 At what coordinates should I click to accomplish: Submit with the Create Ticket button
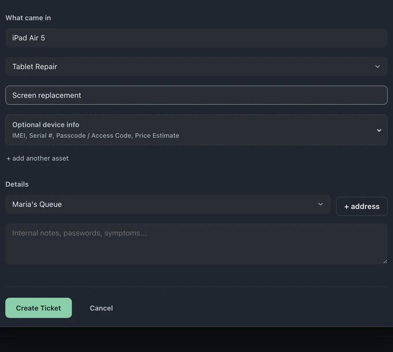pyautogui.click(x=39, y=308)
